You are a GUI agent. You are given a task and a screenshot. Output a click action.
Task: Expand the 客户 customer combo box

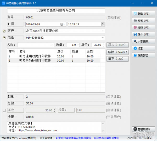103,31
